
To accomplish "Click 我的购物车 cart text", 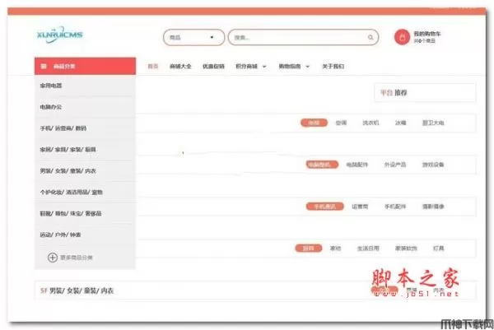I will coord(427,34).
